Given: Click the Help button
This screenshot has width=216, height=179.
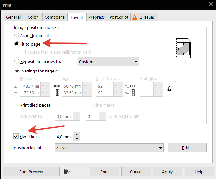Looking at the screenshot, I should click(199, 172).
